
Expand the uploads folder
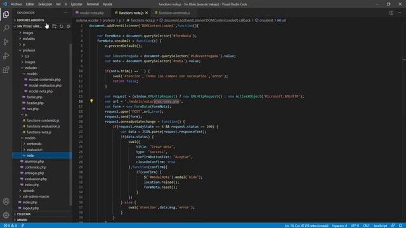click(x=28, y=191)
